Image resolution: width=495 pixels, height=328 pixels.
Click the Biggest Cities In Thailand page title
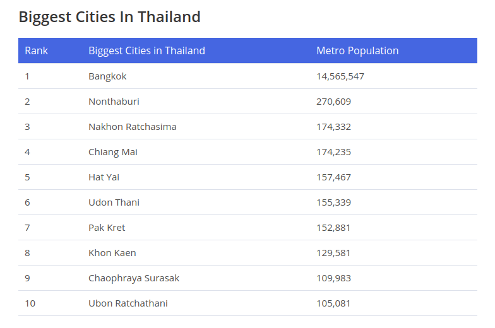click(109, 17)
